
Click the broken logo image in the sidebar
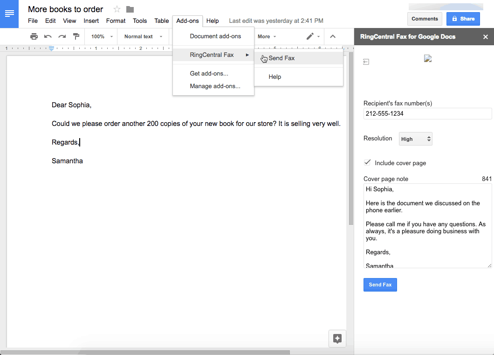427,58
